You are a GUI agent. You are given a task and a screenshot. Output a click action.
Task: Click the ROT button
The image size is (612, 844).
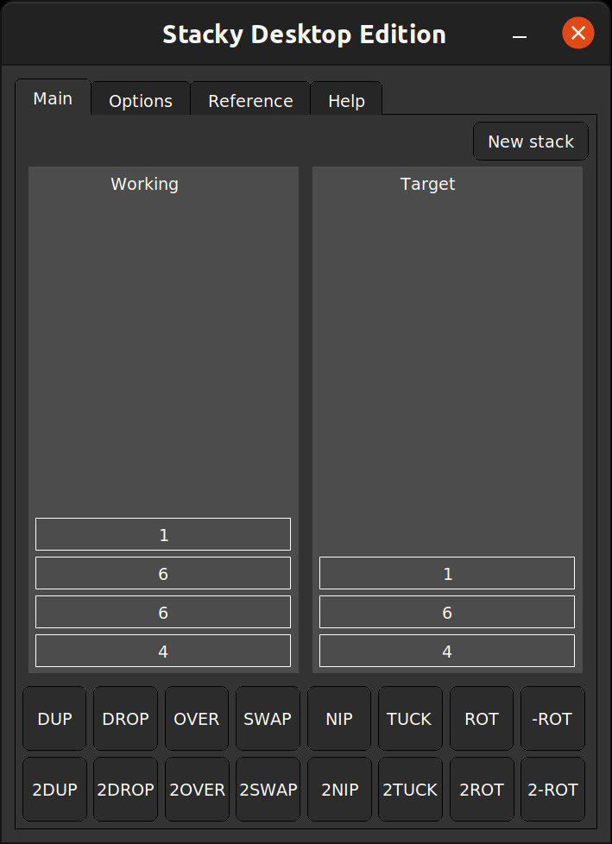[481, 718]
